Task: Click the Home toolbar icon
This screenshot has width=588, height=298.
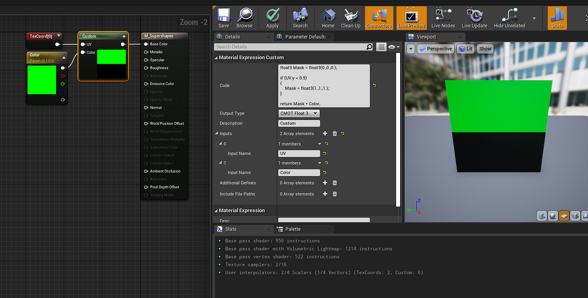Action: pyautogui.click(x=328, y=18)
